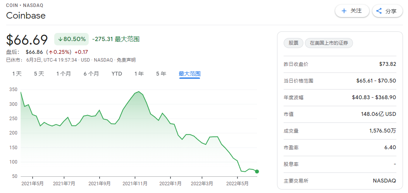This screenshot has height=193, width=408.
Task: Switch to the 1个月 range
Action: [x=64, y=74]
